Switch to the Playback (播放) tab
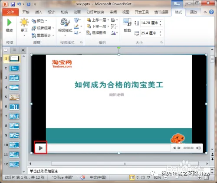 click(x=194, y=12)
